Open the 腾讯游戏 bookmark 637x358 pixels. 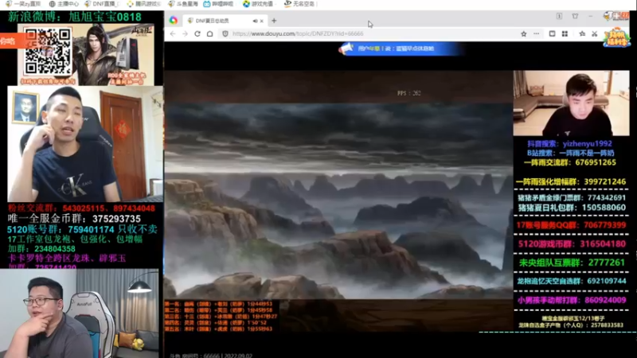point(144,4)
